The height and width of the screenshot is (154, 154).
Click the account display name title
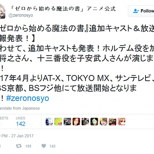pyautogui.click(x=63, y=9)
